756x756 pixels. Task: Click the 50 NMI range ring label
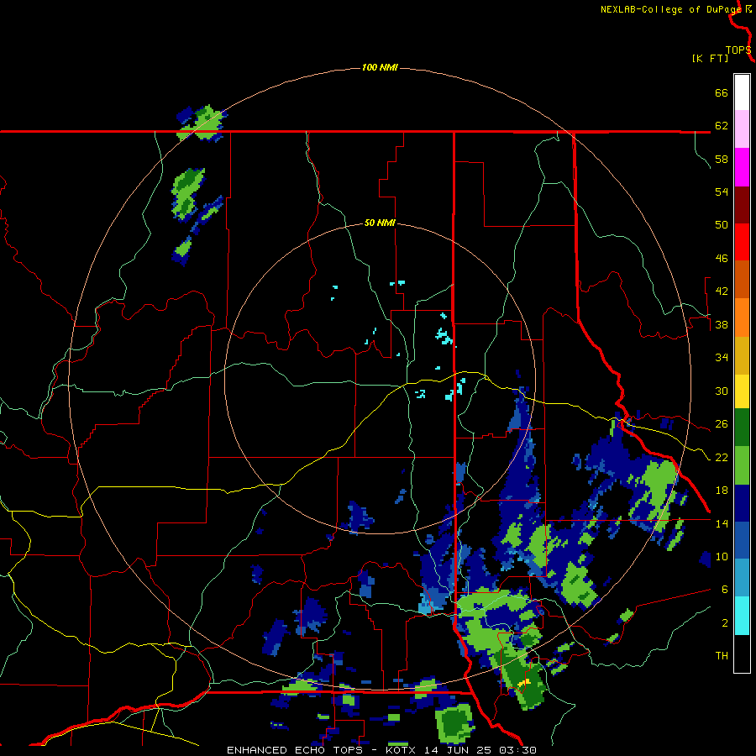380,223
